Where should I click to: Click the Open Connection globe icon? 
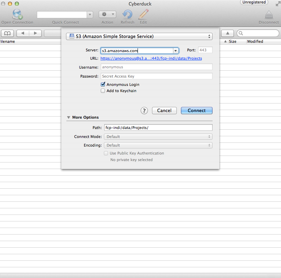(x=18, y=14)
